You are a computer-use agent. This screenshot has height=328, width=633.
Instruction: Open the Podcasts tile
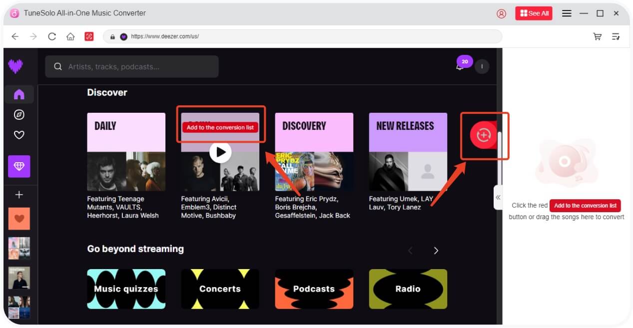(314, 289)
